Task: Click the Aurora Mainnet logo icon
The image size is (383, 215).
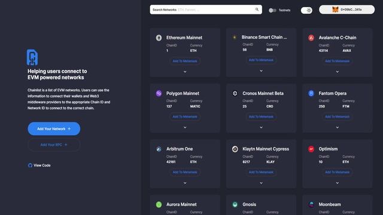Action: click(159, 204)
